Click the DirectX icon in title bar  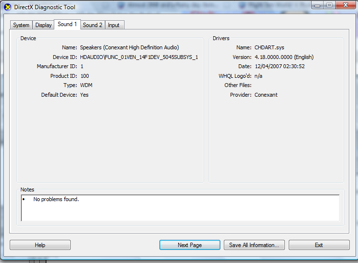[x=7, y=7]
